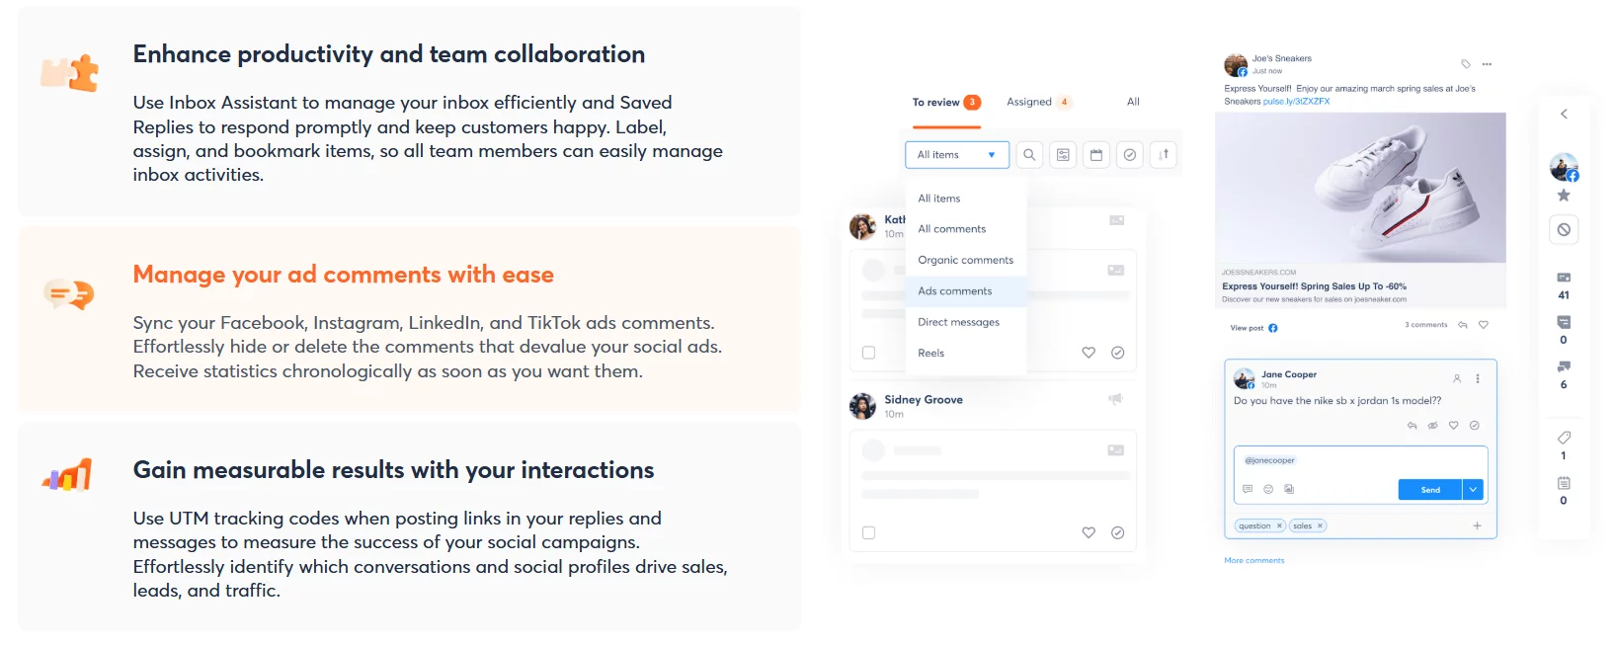The image size is (1615, 645).
Task: Tick the checkbox on Sidney Groove's inbox item
Action: [x=868, y=532]
